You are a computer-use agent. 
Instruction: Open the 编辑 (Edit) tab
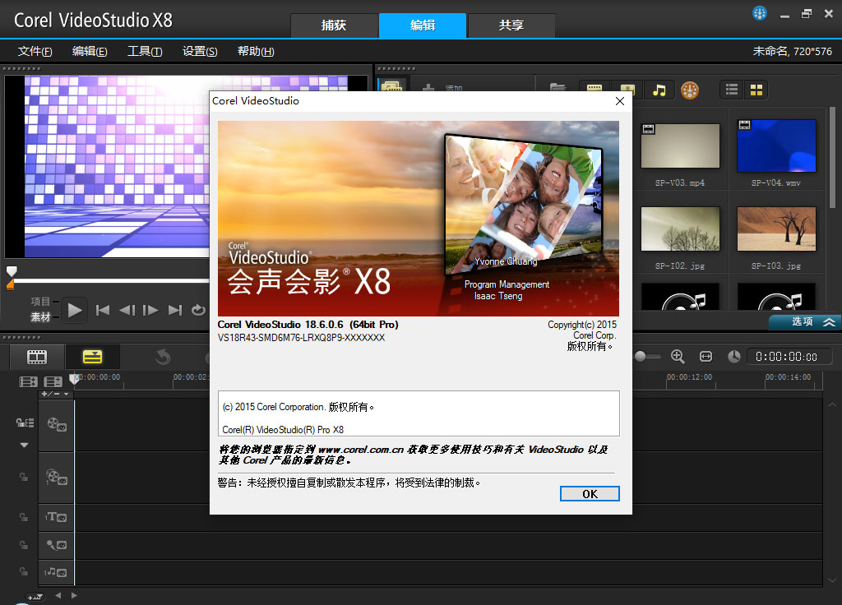pos(423,25)
